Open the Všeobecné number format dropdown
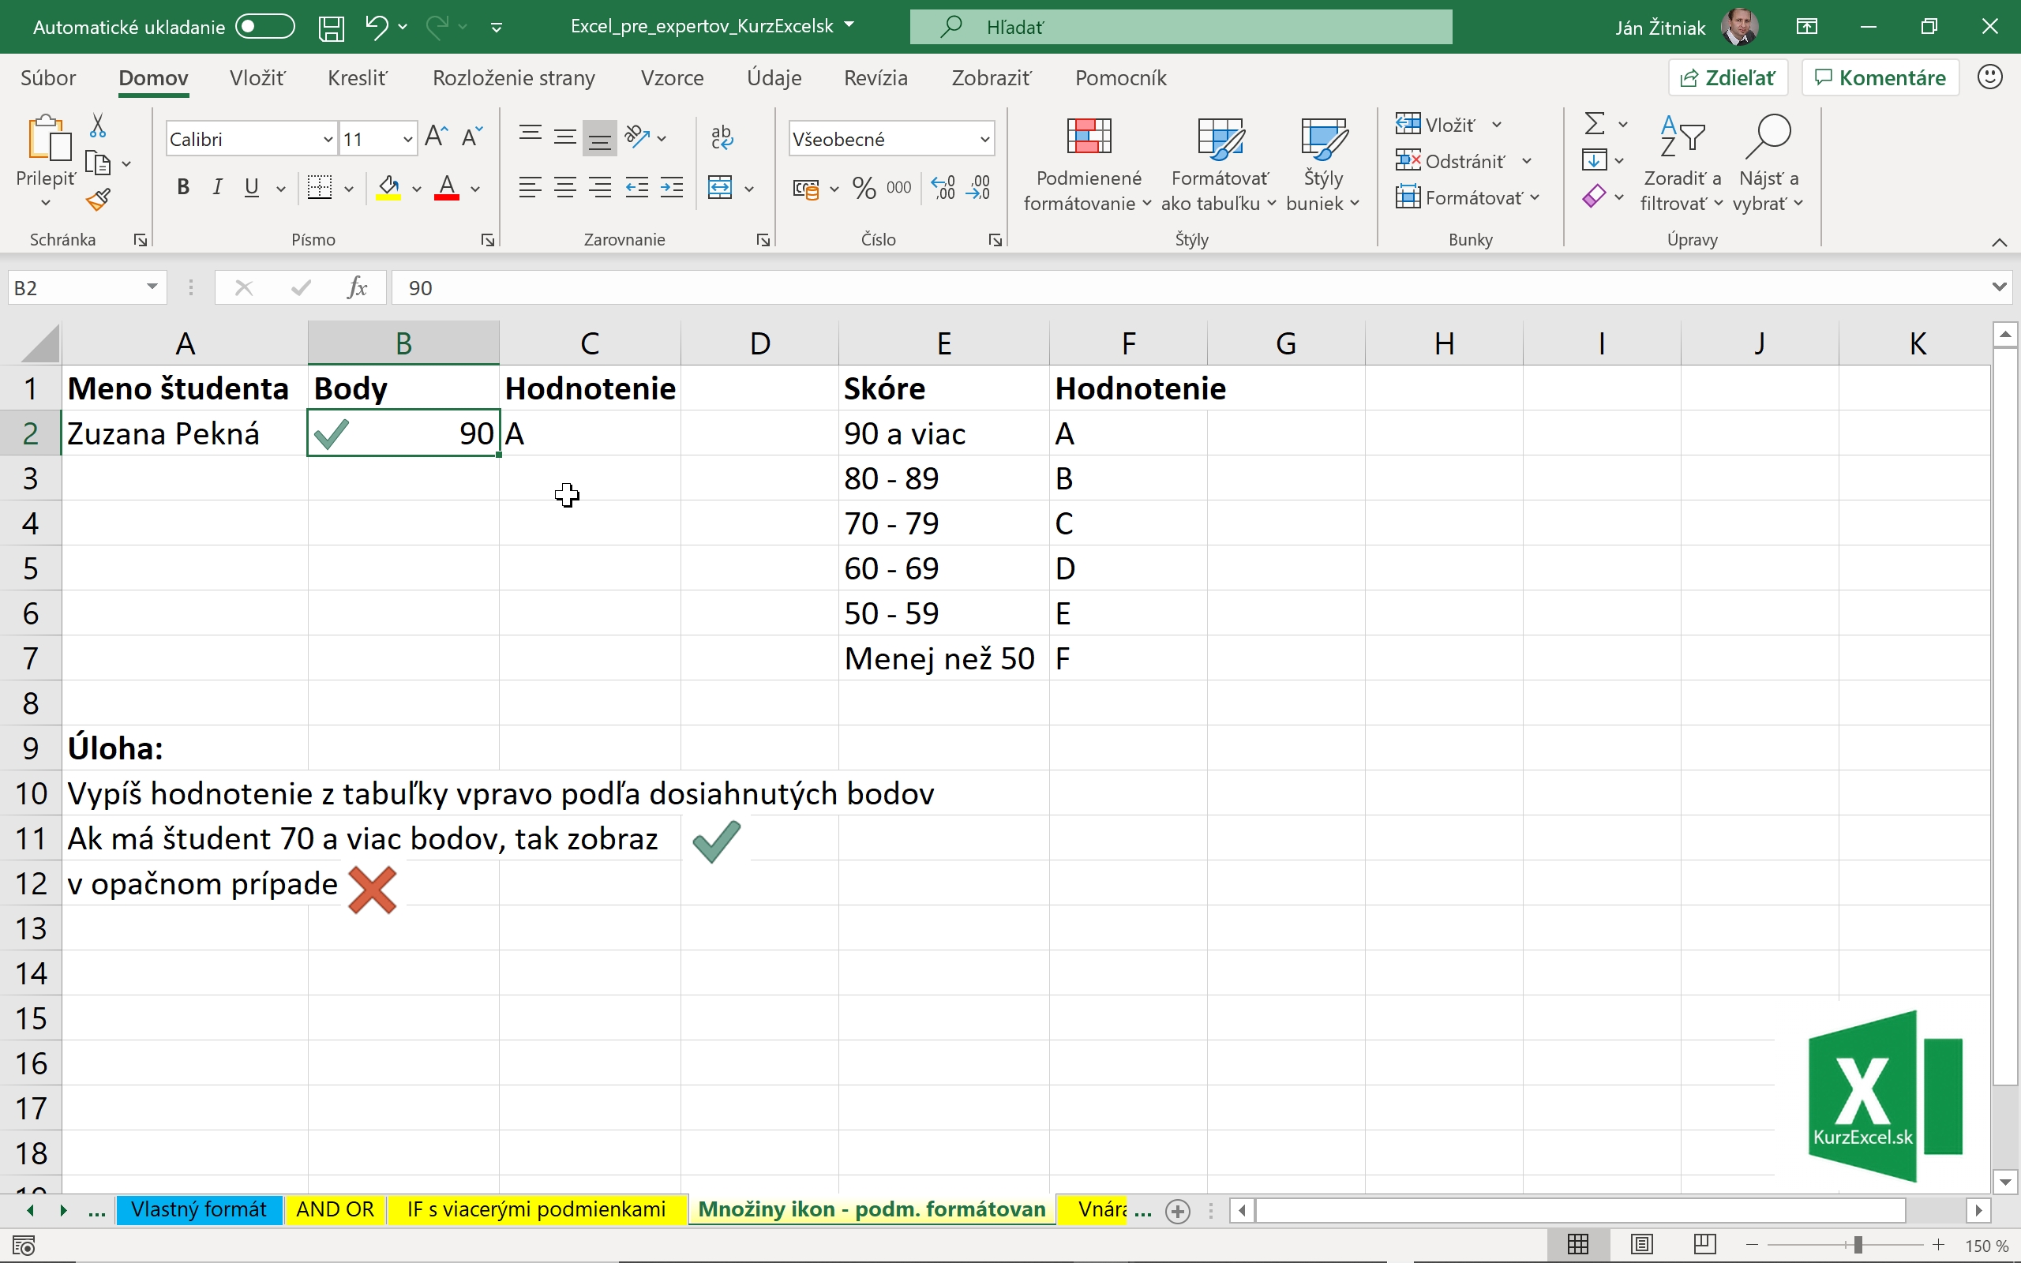 (984, 140)
